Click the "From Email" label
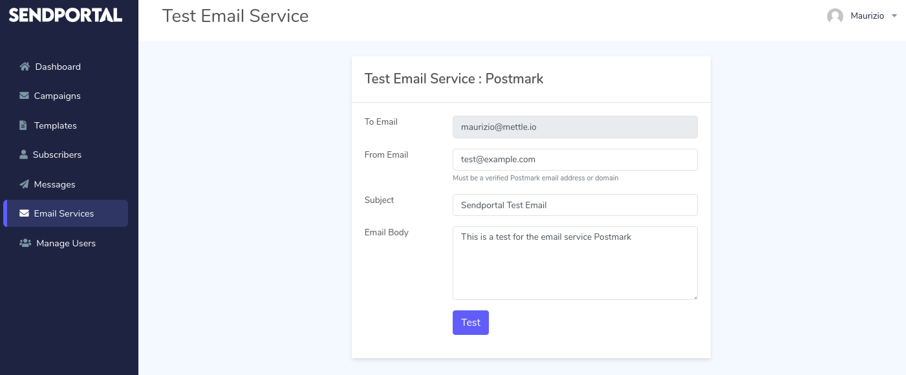 386,155
